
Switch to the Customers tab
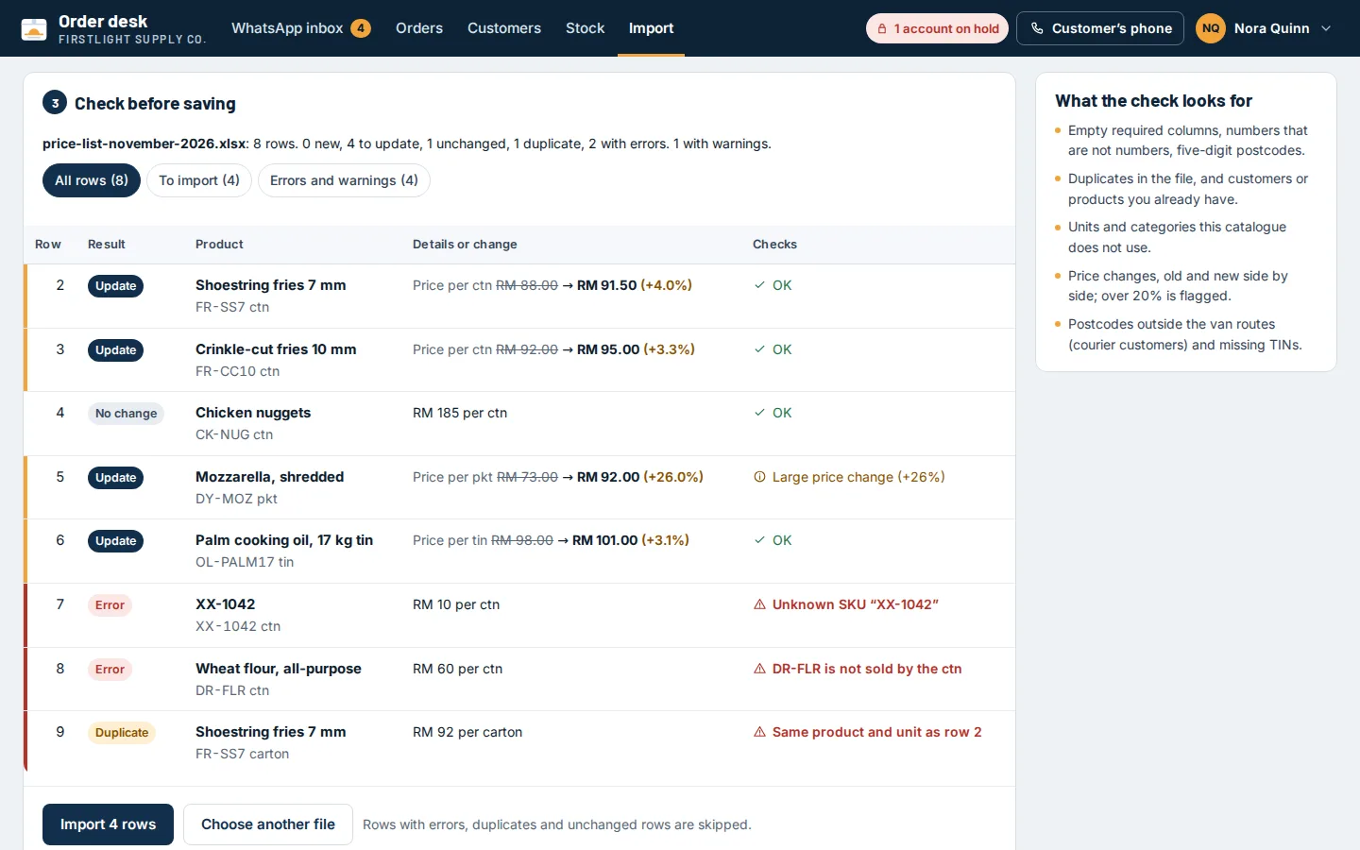click(x=504, y=28)
